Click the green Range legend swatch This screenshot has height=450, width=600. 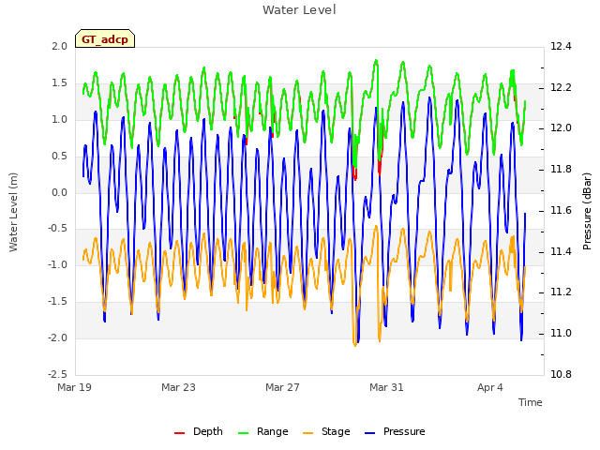coord(244,433)
